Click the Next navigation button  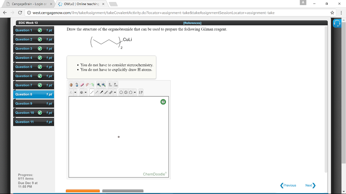point(309,185)
